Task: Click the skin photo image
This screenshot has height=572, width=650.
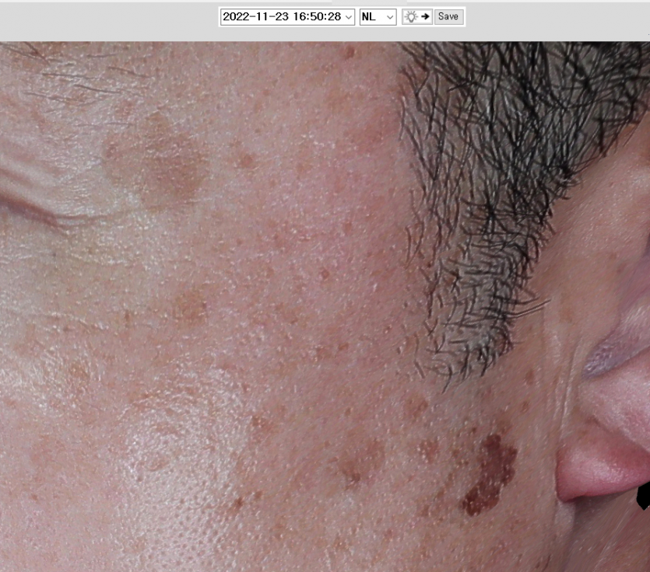Action: 325,307
